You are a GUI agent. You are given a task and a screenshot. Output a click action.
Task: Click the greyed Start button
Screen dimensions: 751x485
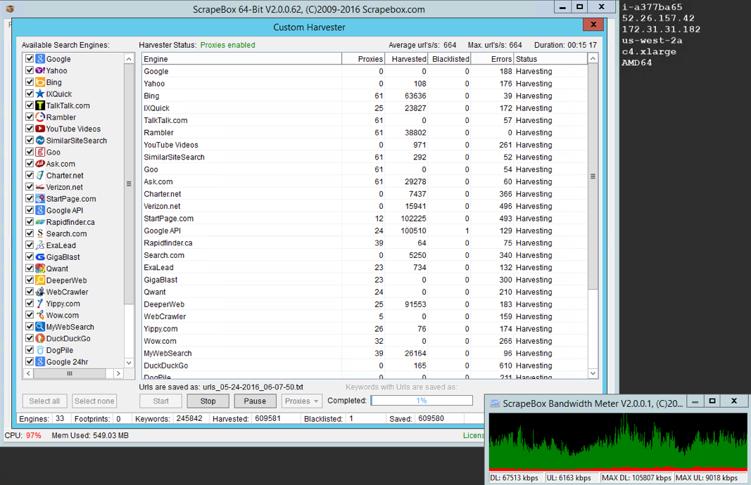160,401
